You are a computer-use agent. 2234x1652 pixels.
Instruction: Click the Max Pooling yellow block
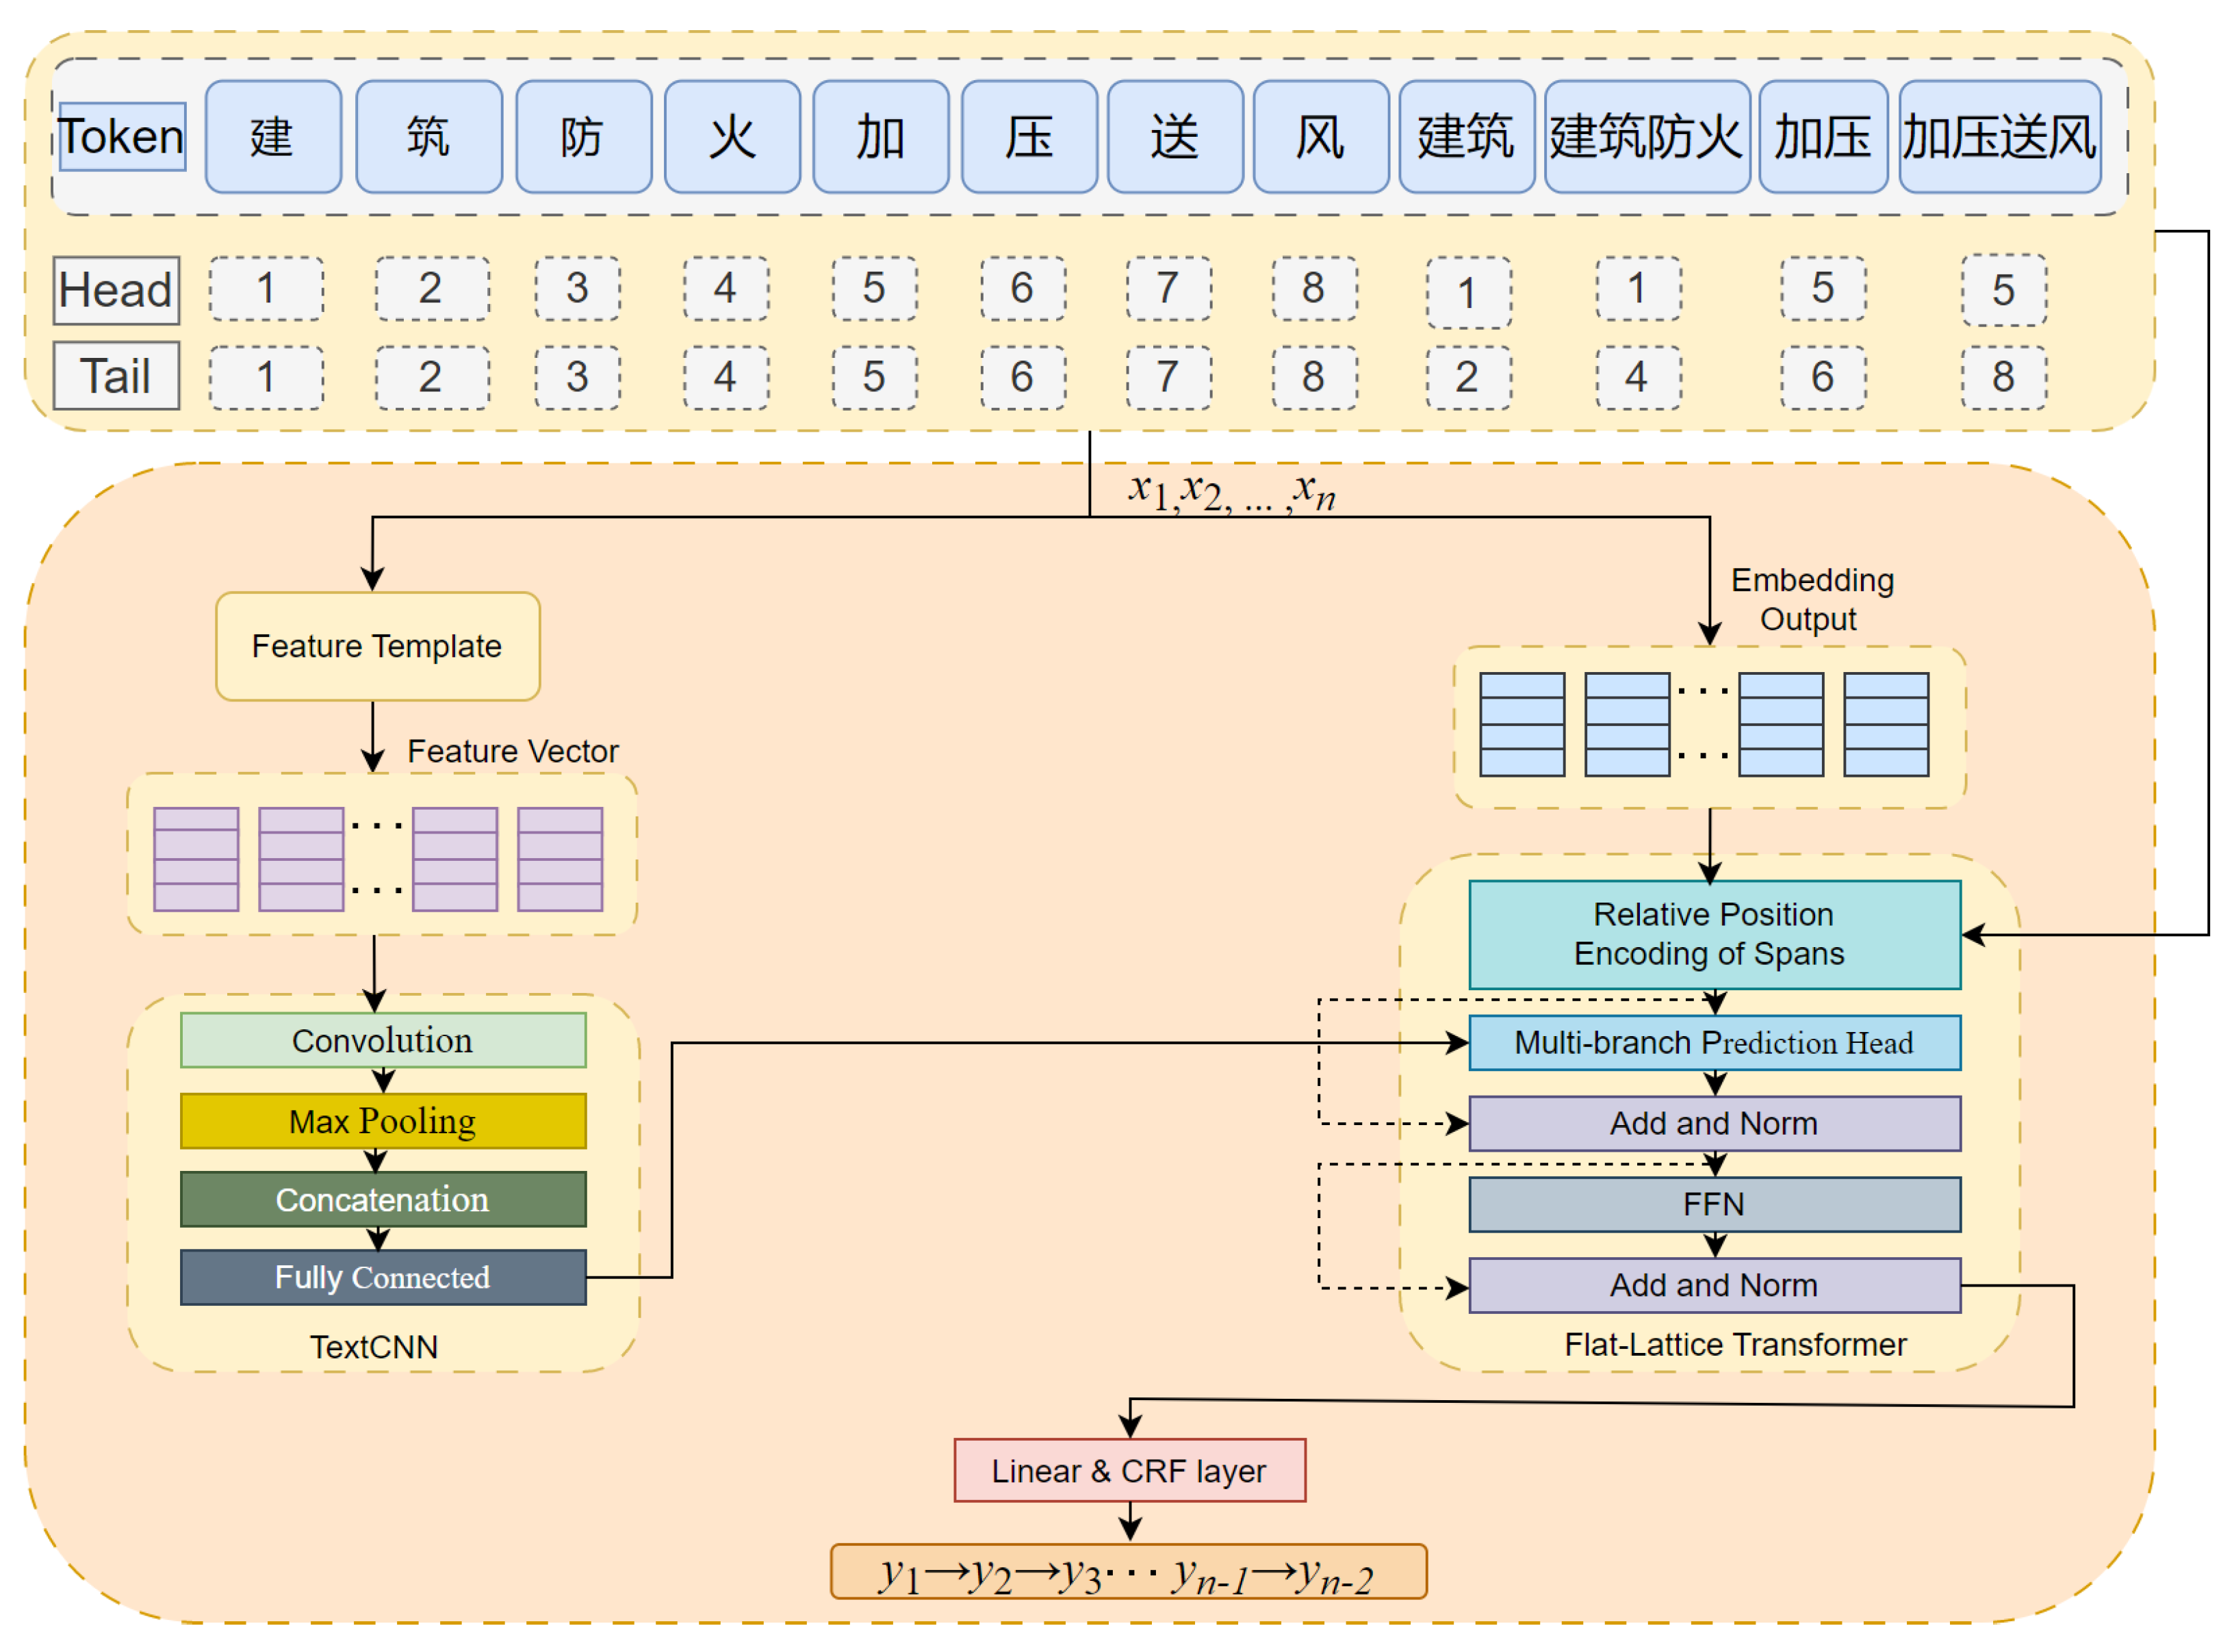(383, 1121)
